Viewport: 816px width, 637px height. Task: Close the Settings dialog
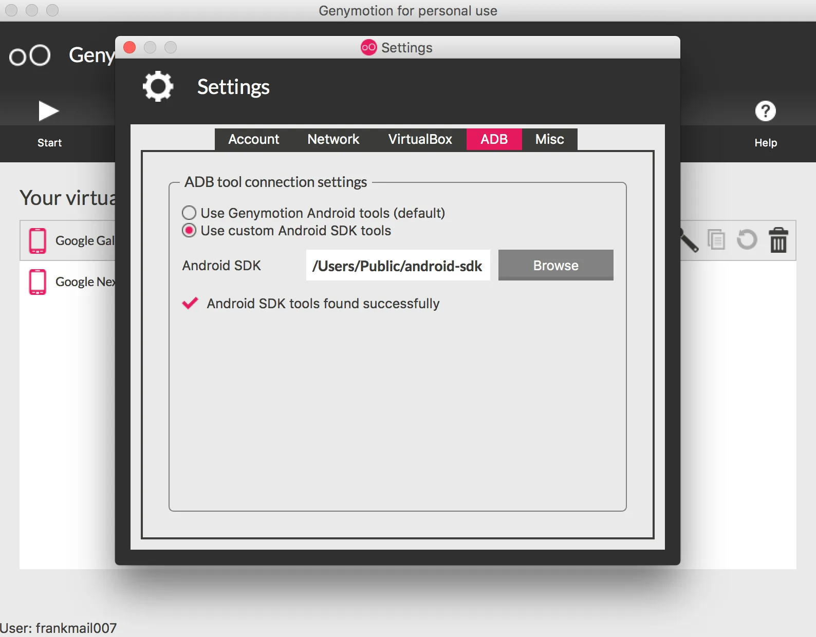(x=129, y=47)
